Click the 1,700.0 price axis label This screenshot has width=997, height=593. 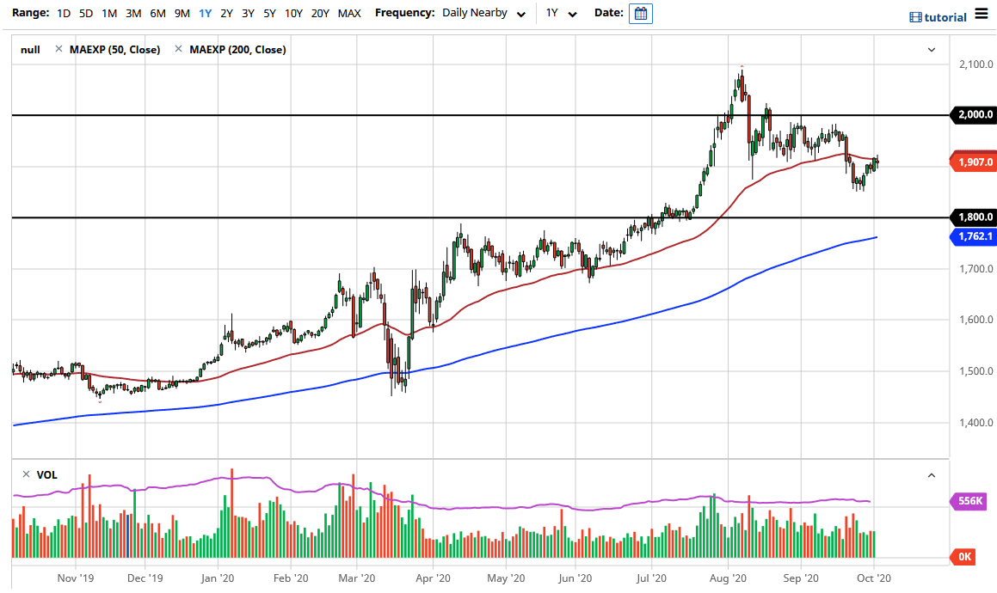976,269
